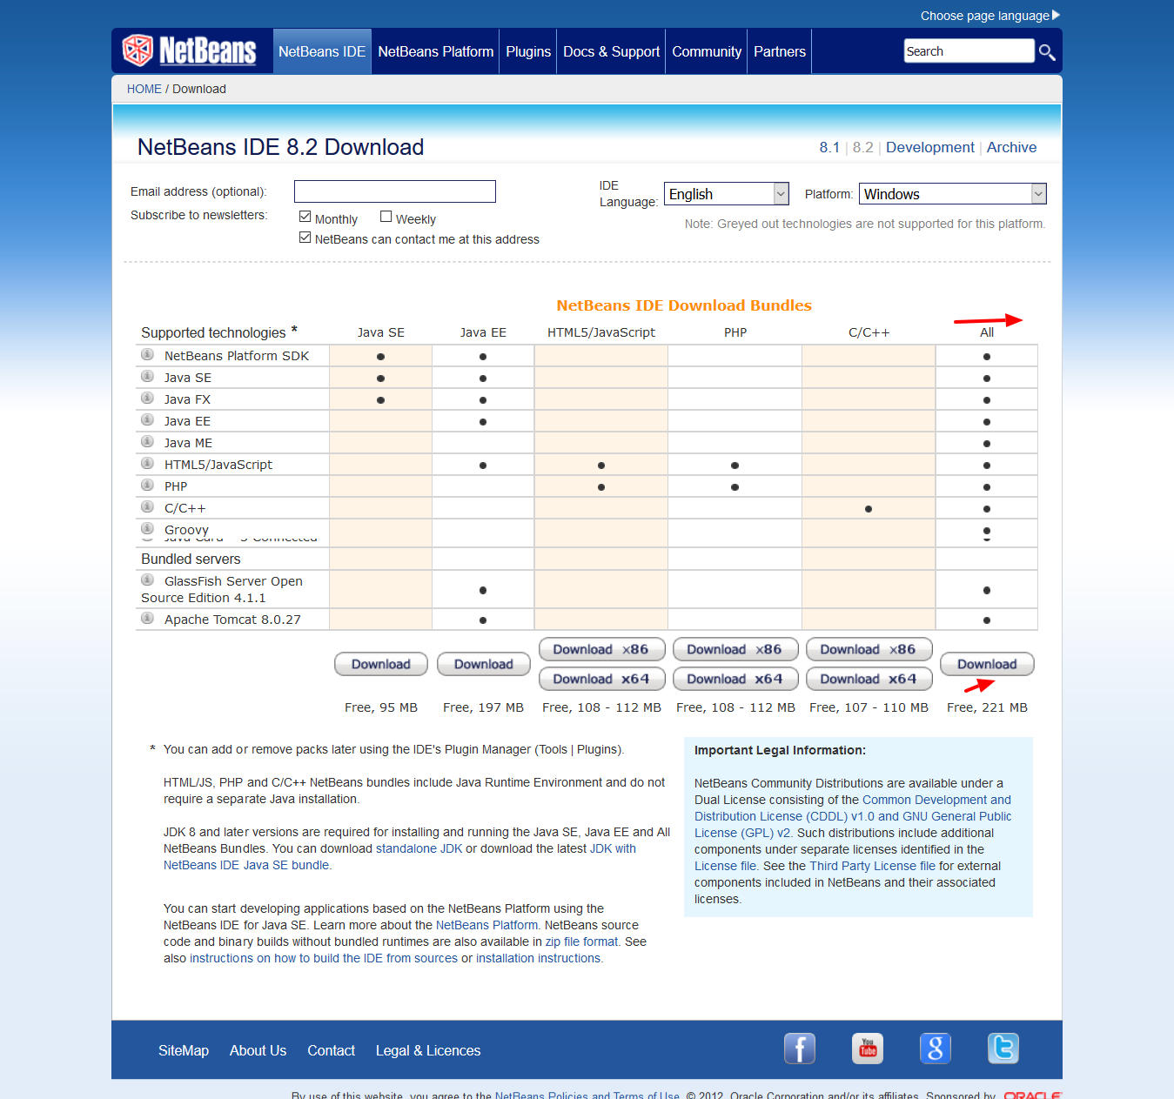Viewport: 1174px width, 1099px height.
Task: Open the SiteMap footer link
Action: 184,1050
